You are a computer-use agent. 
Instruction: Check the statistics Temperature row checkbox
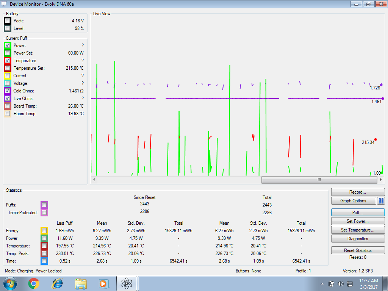[x=44, y=246]
